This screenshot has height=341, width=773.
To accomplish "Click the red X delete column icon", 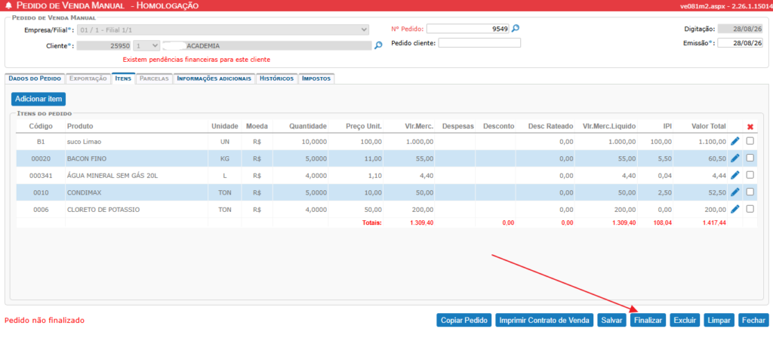I will click(x=750, y=127).
